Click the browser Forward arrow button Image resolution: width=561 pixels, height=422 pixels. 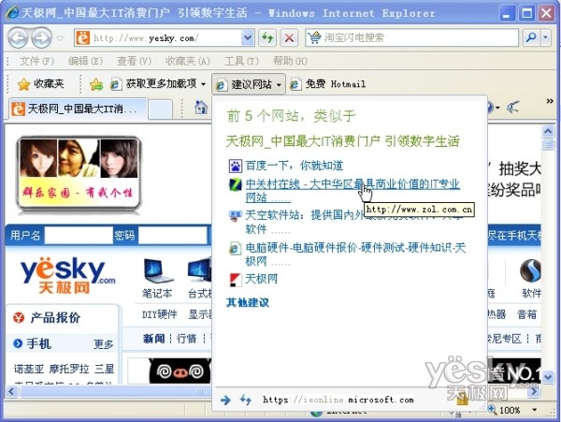tap(41, 37)
